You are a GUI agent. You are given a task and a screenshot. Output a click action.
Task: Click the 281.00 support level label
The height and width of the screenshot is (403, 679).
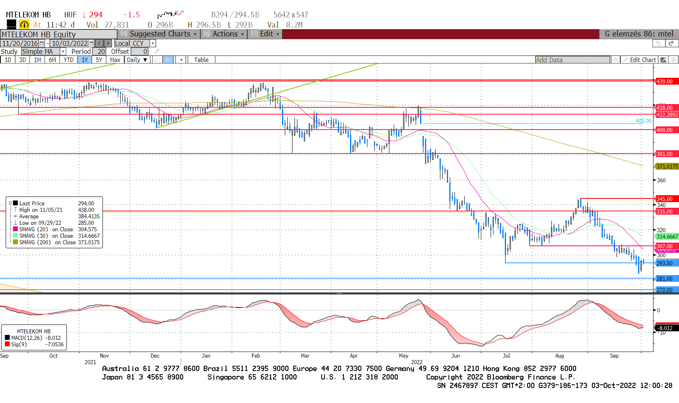click(666, 279)
